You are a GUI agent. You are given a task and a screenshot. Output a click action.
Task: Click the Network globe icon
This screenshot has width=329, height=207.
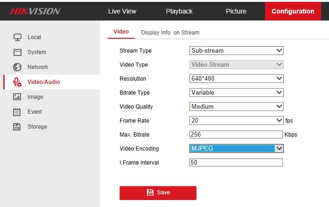click(17, 67)
